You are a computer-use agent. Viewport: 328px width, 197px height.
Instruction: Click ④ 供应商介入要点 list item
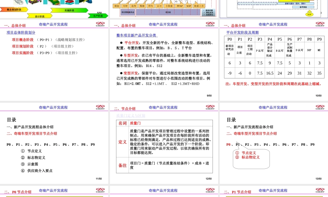(x=37, y=171)
